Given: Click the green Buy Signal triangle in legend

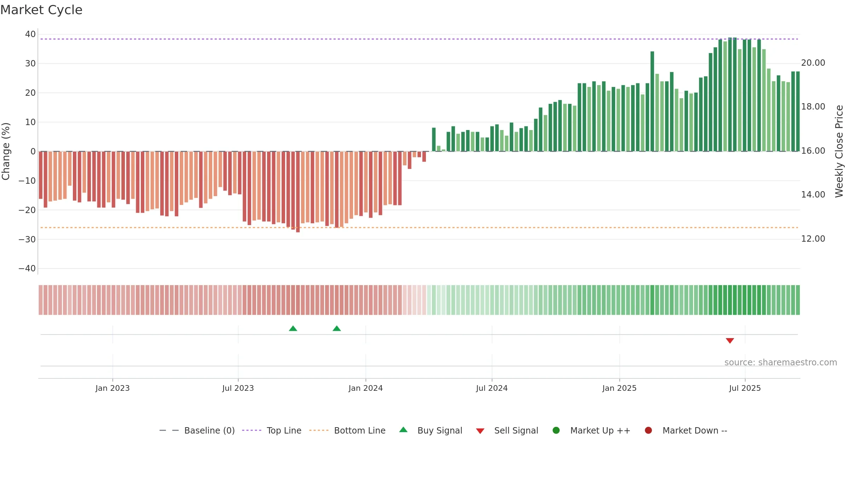Looking at the screenshot, I should (403, 430).
